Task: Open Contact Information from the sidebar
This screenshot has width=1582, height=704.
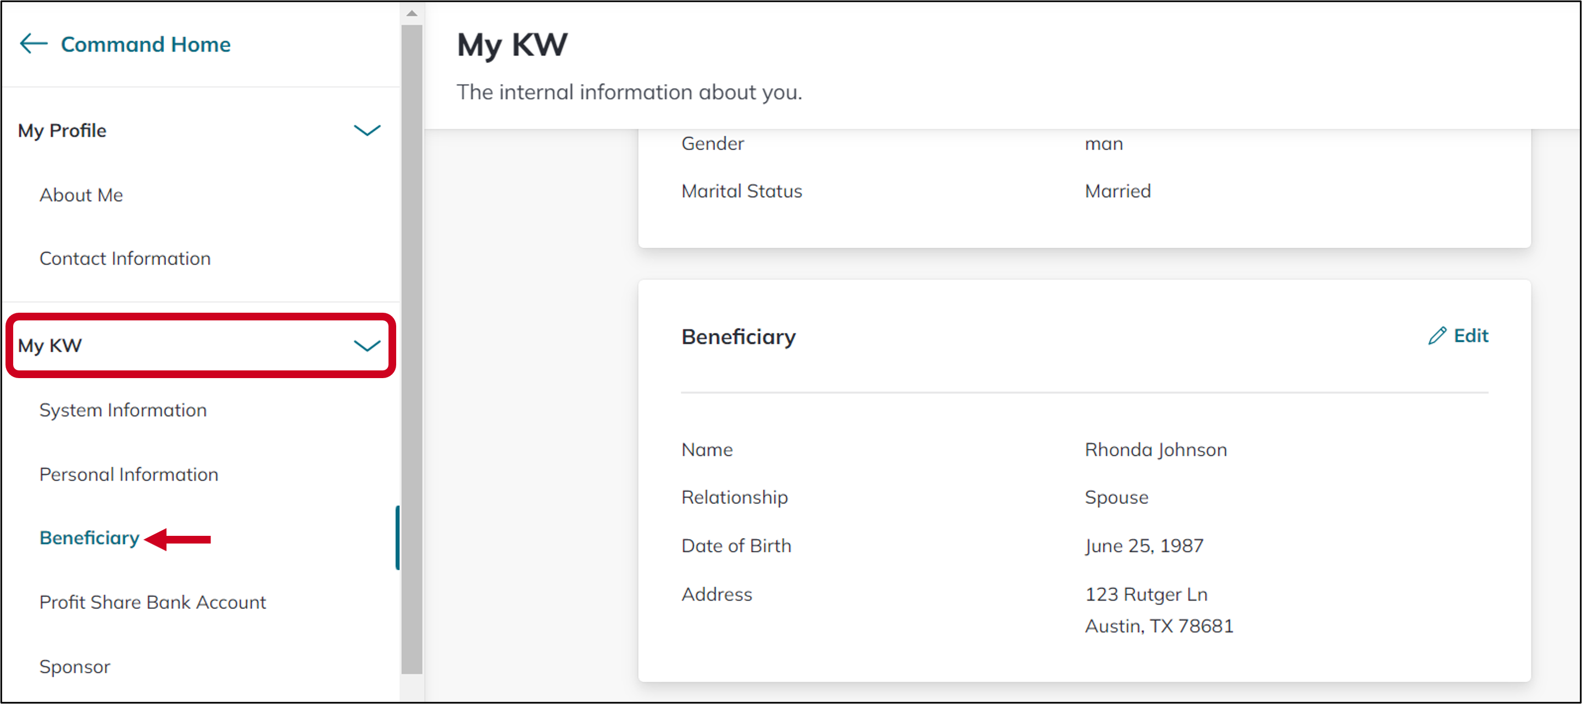Action: [x=125, y=258]
